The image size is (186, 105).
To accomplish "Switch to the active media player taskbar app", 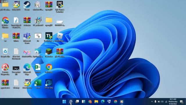I will (x=122, y=102).
